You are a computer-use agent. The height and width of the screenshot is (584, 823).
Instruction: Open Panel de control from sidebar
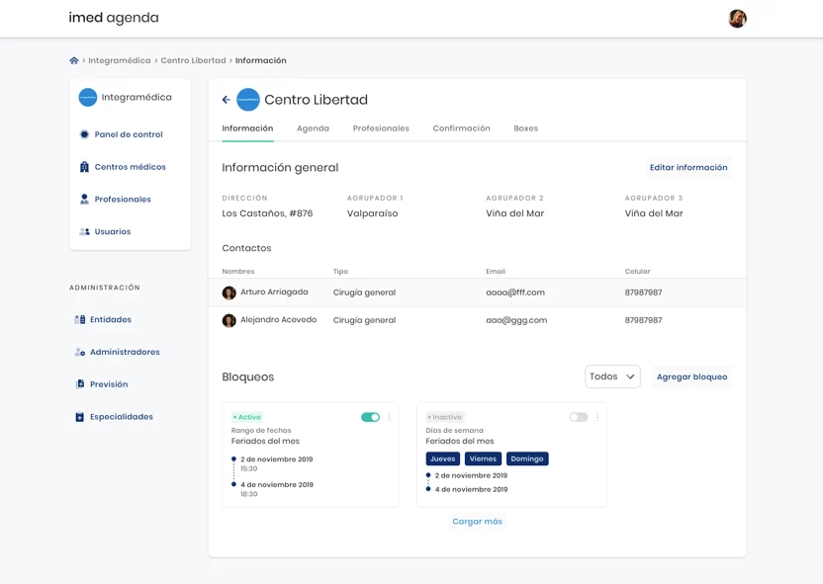click(x=129, y=134)
